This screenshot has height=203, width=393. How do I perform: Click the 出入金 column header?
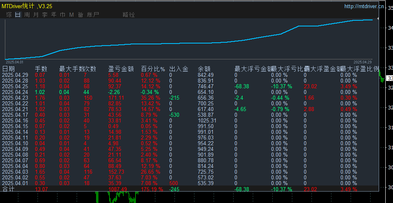[x=179, y=69]
